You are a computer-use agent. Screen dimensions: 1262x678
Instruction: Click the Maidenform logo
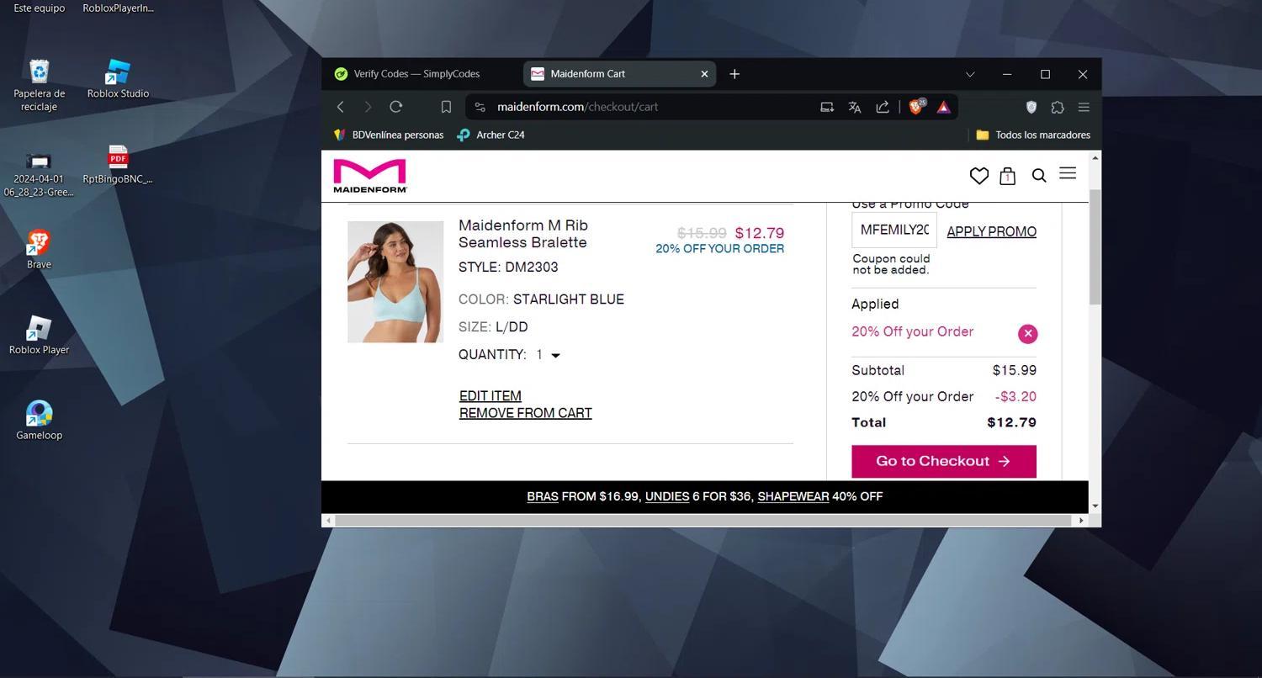(370, 176)
